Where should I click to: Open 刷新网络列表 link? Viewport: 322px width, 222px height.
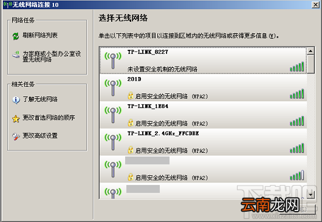coord(40,35)
